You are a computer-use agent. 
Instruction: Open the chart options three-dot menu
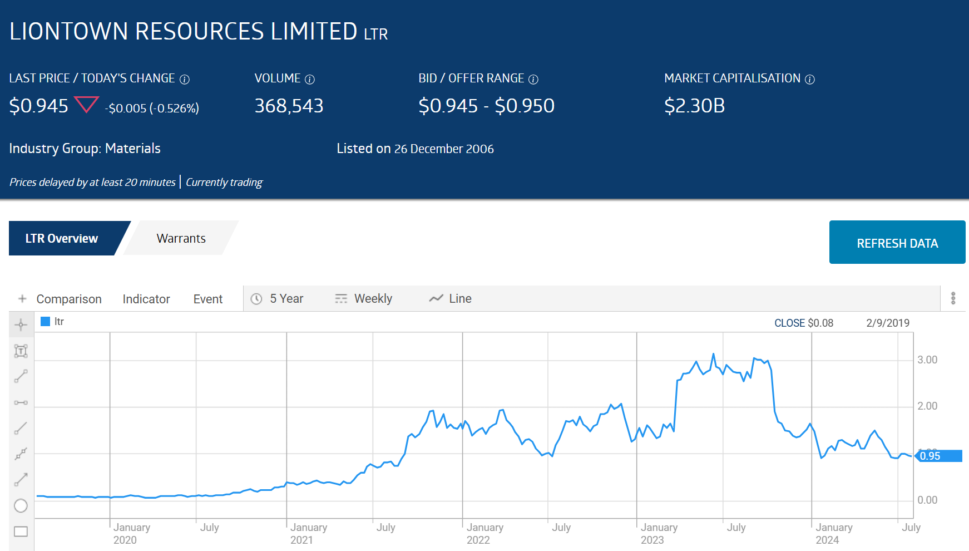point(953,298)
